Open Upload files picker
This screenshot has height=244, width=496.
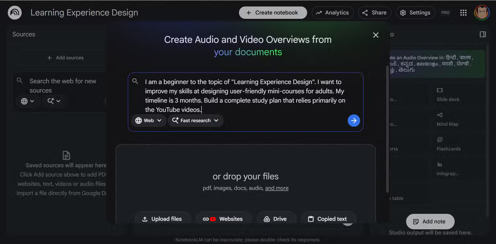(x=163, y=219)
